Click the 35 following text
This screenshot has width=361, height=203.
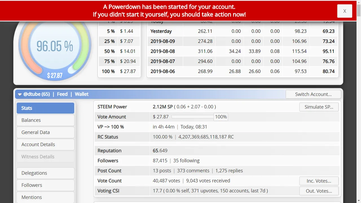[186, 161]
